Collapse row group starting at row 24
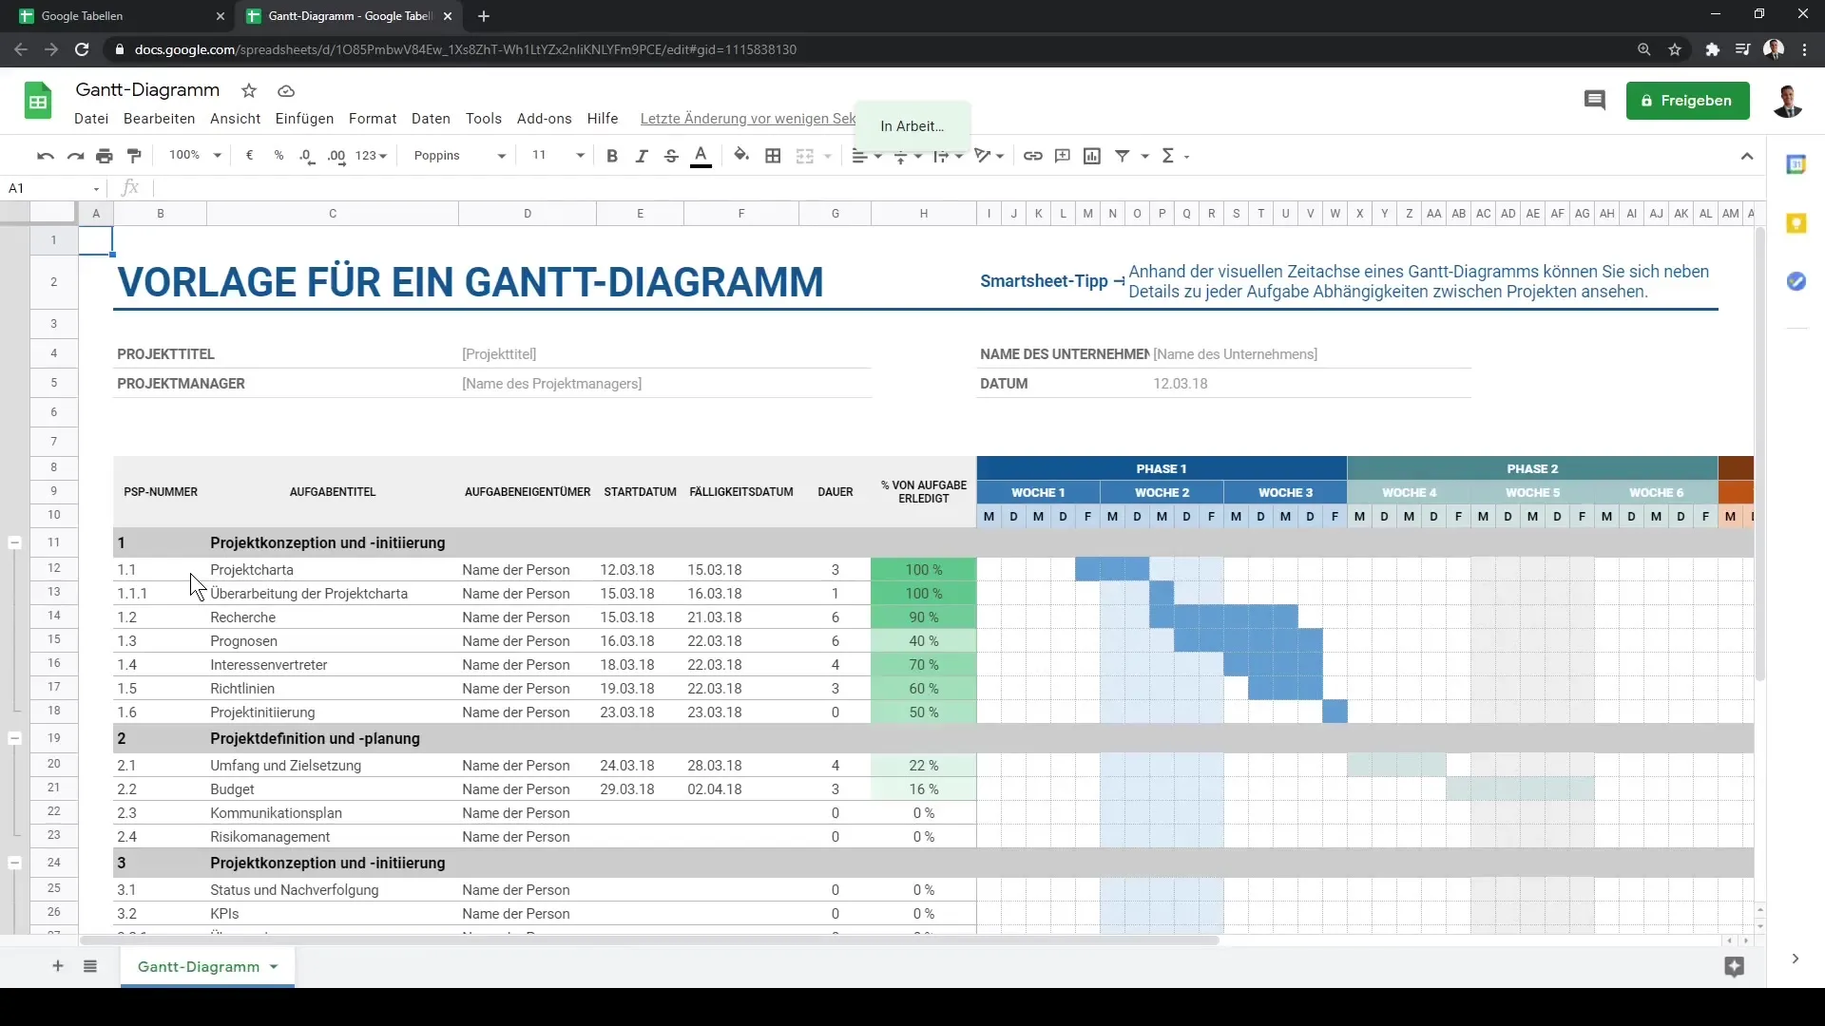The height and width of the screenshot is (1026, 1825). point(14,863)
